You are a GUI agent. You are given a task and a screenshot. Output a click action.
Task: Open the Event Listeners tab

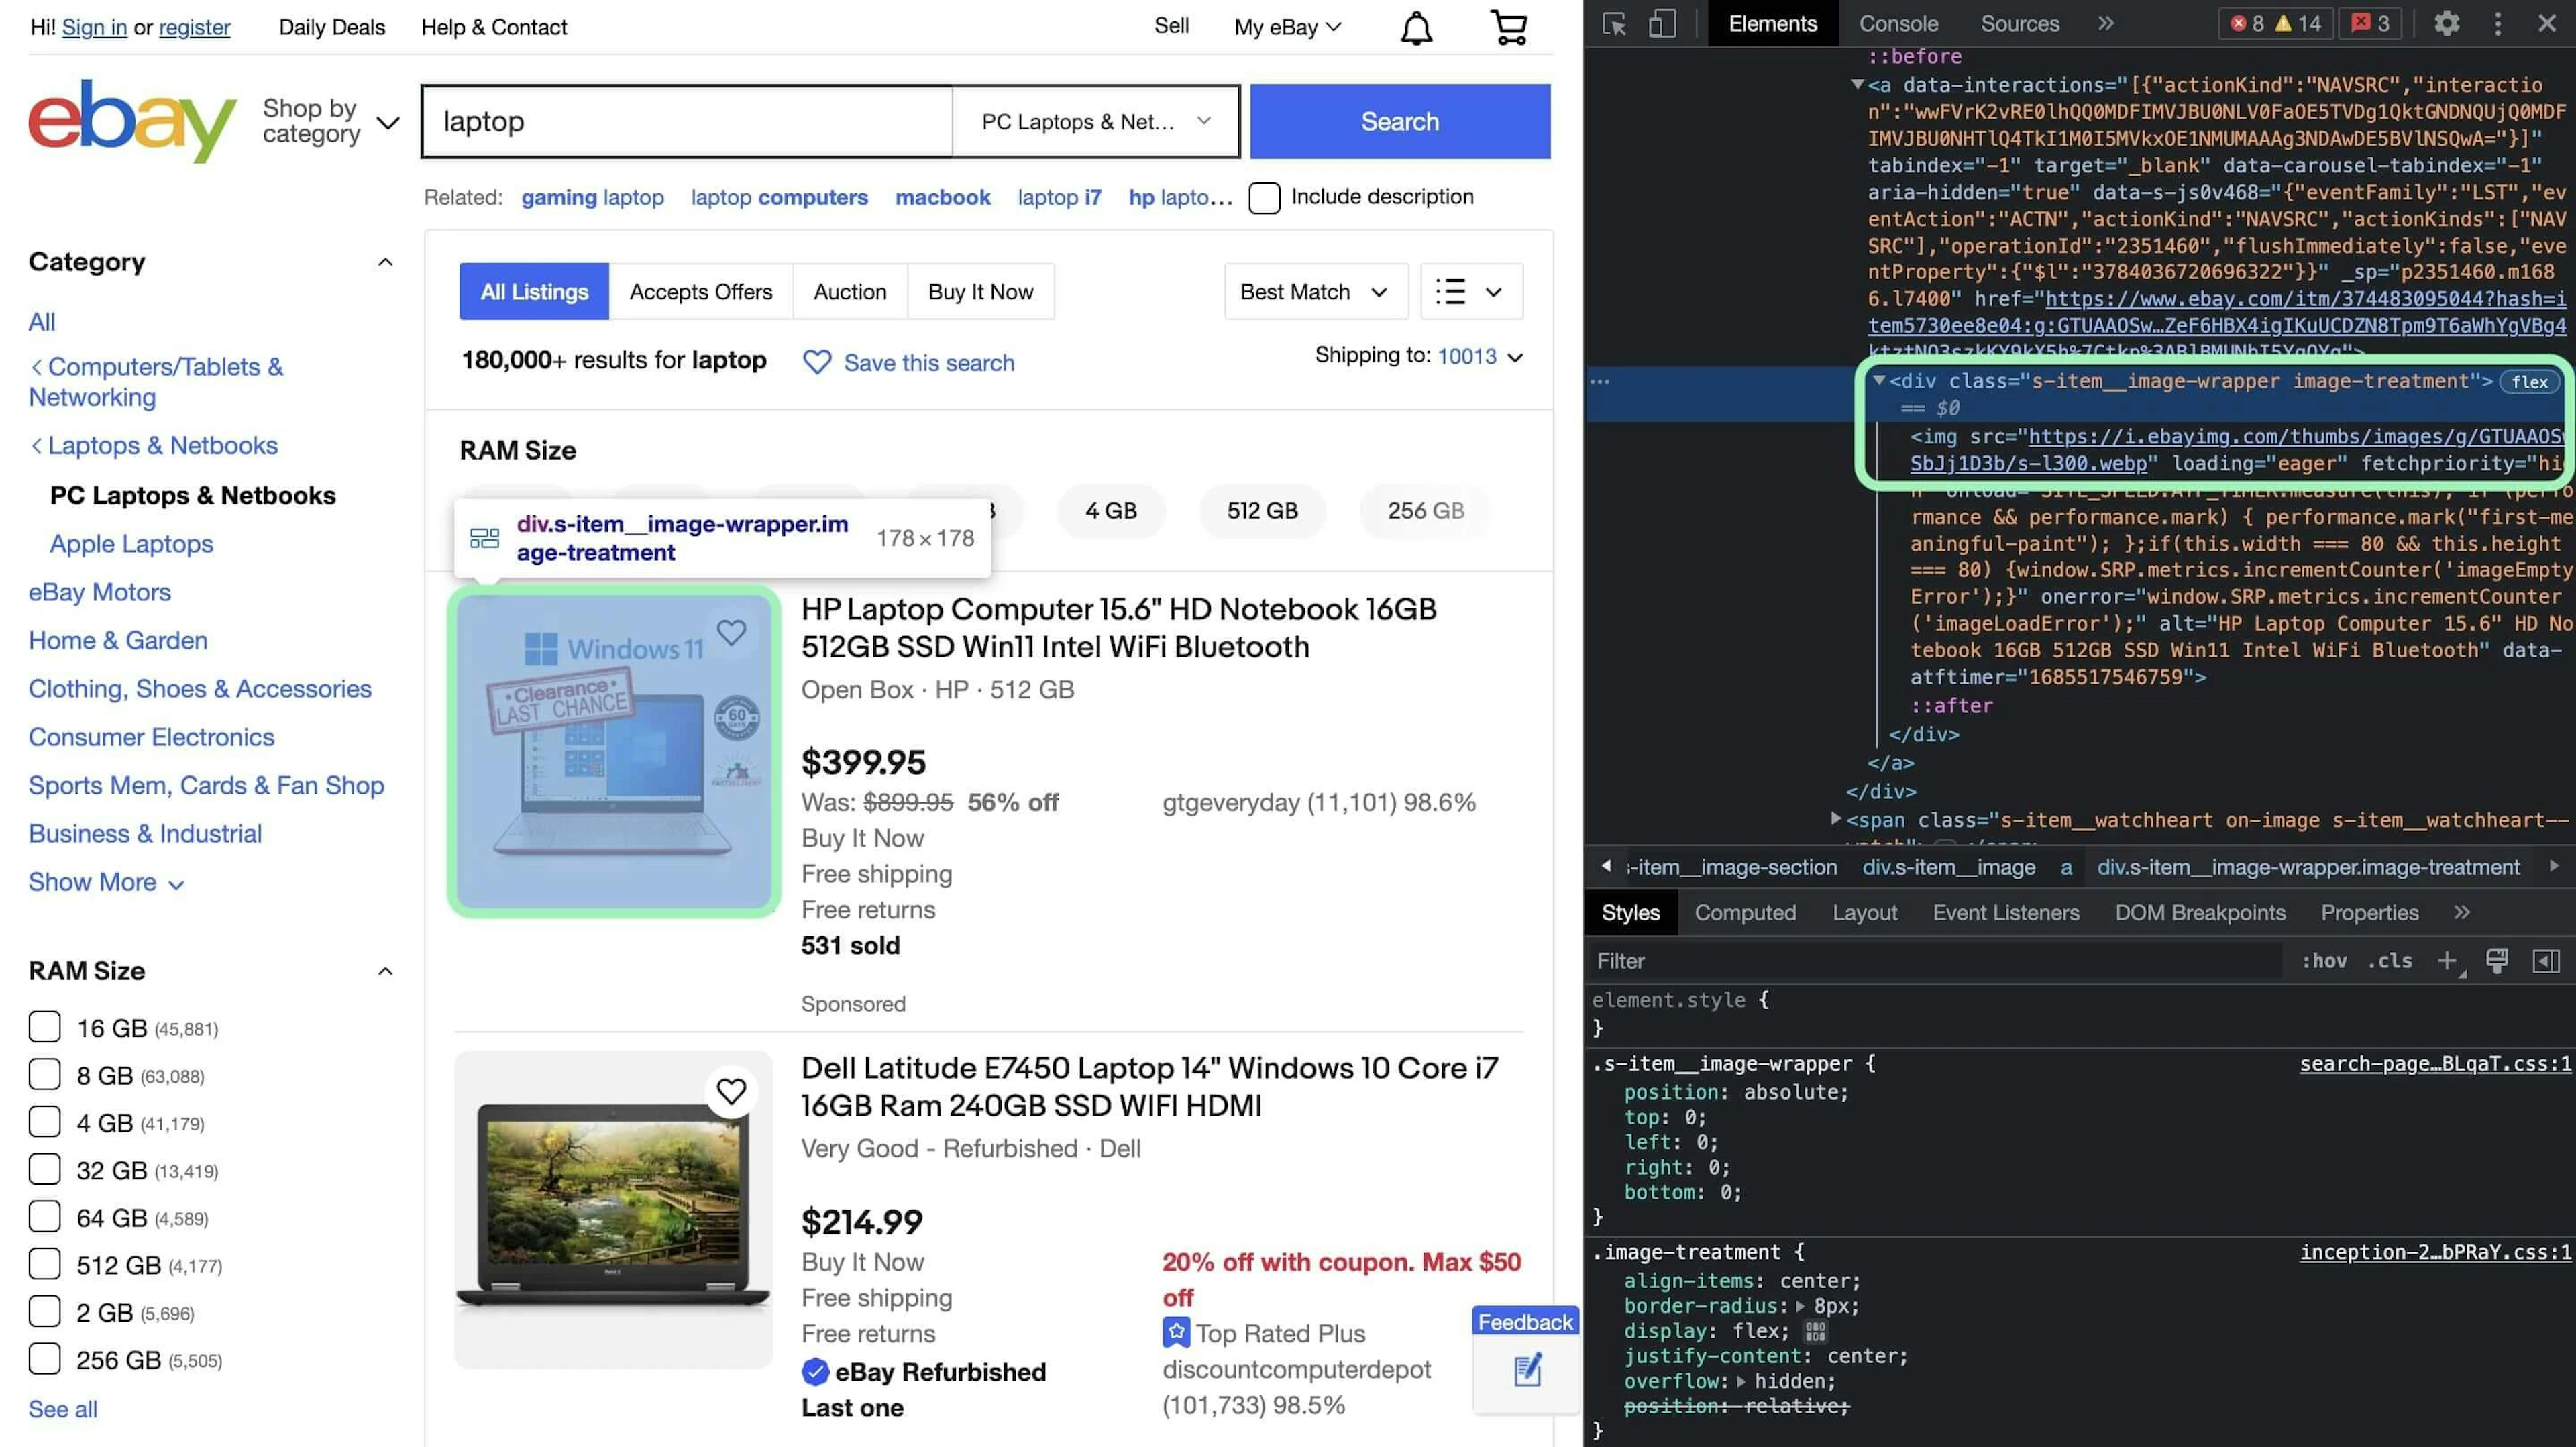(x=2006, y=912)
